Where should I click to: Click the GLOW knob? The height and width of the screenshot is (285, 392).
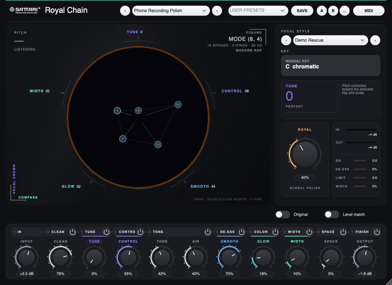(263, 258)
